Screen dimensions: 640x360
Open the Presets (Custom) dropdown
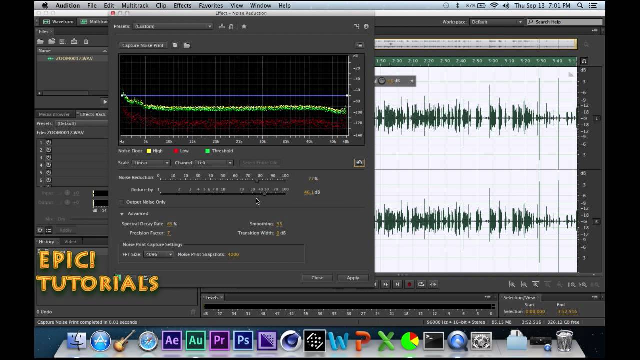173,26
